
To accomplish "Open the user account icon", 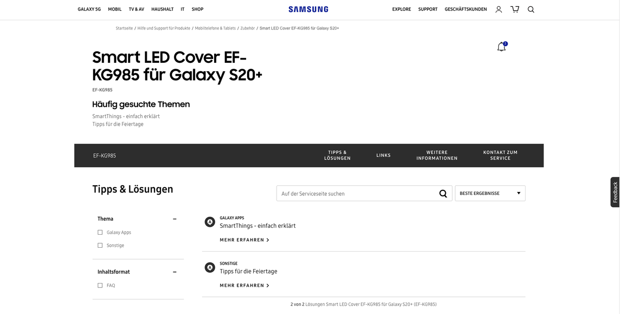I will (x=498, y=9).
